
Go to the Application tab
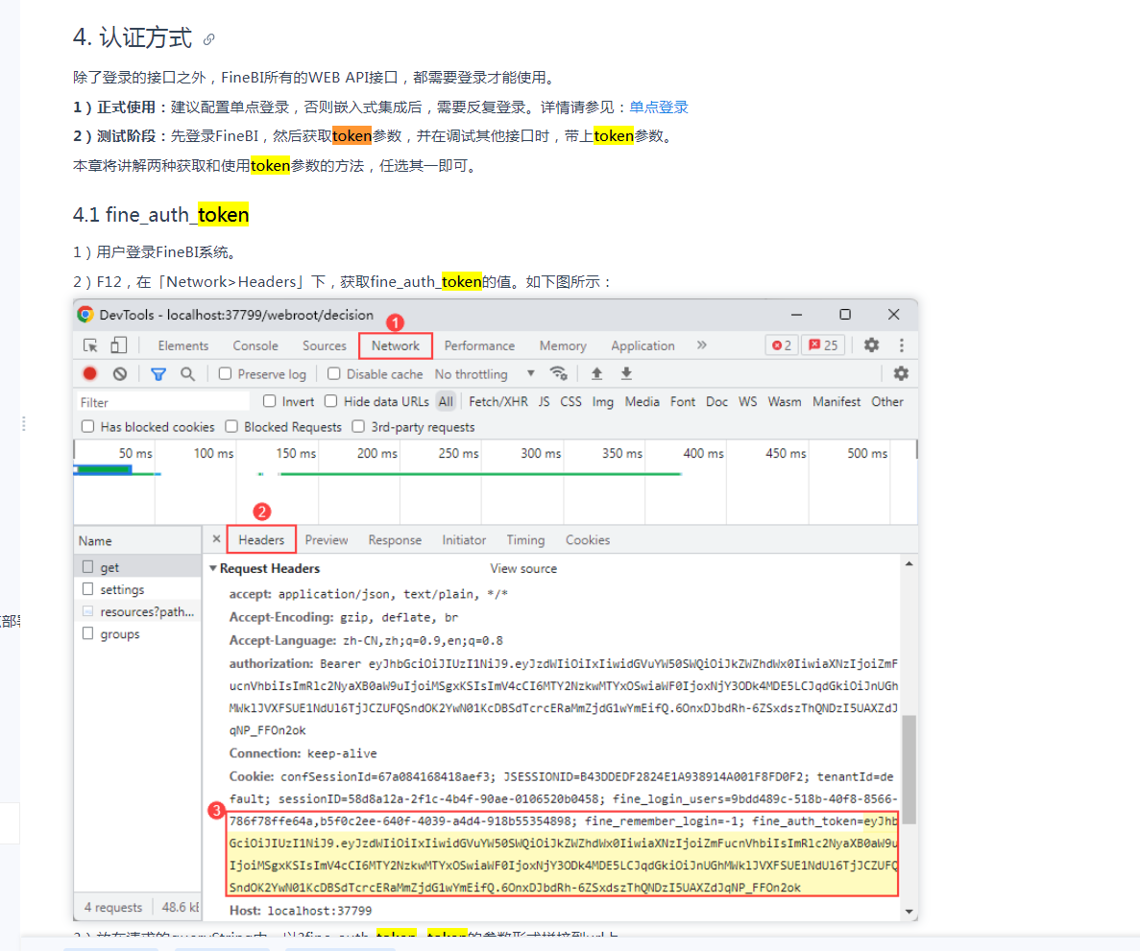[x=643, y=345]
